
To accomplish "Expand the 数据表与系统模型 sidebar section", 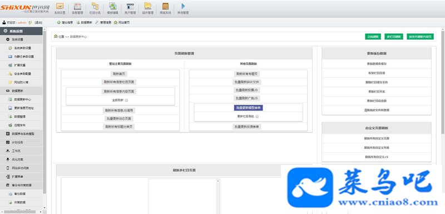I will 21,134.
